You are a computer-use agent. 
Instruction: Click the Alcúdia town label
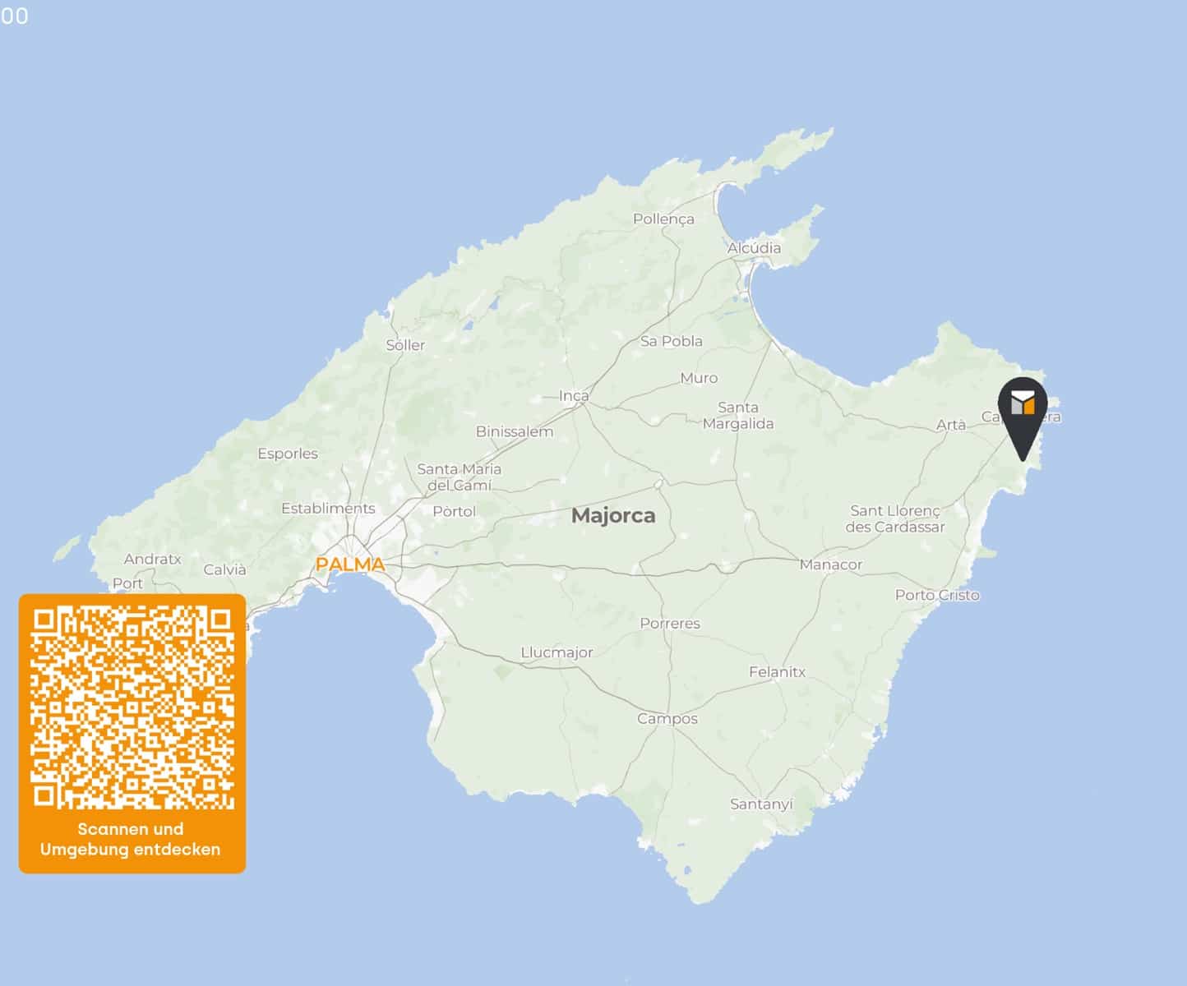754,247
